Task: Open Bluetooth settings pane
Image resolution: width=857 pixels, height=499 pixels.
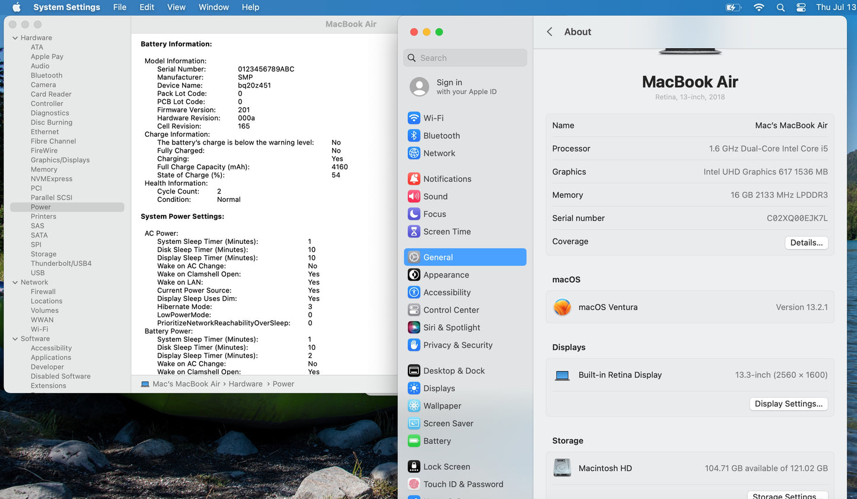Action: [x=441, y=136]
